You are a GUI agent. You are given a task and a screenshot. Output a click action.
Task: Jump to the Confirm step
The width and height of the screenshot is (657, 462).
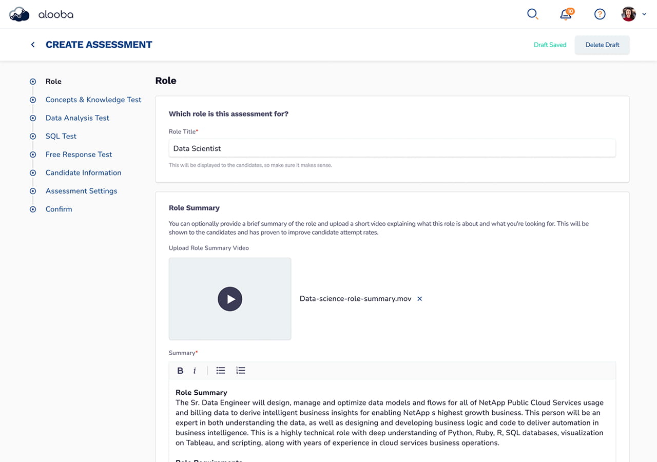59,209
